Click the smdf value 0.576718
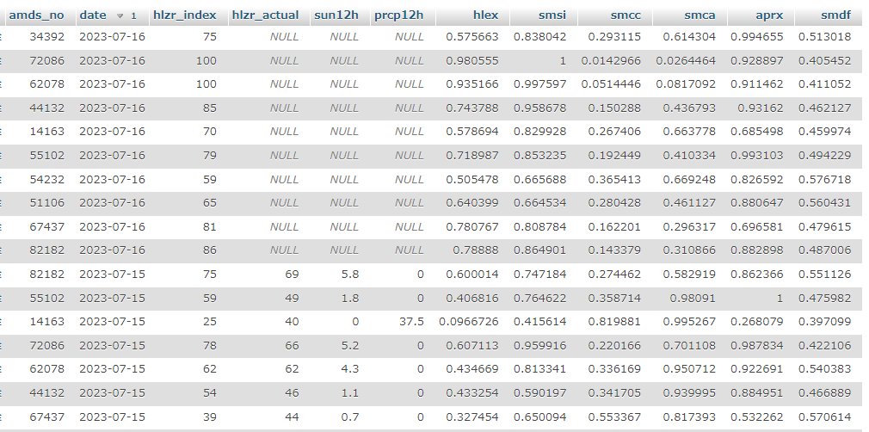This screenshot has height=432, width=869. (824, 179)
